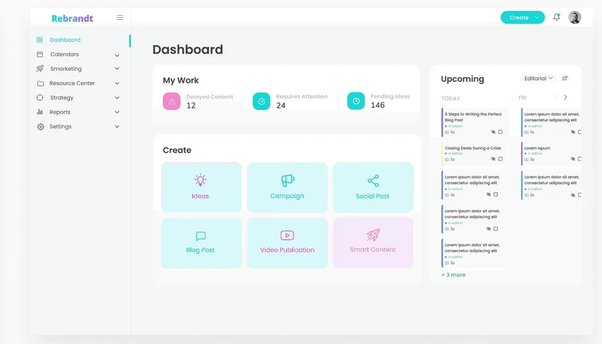Tick the checkbox on 6 Steps card

pos(501,132)
